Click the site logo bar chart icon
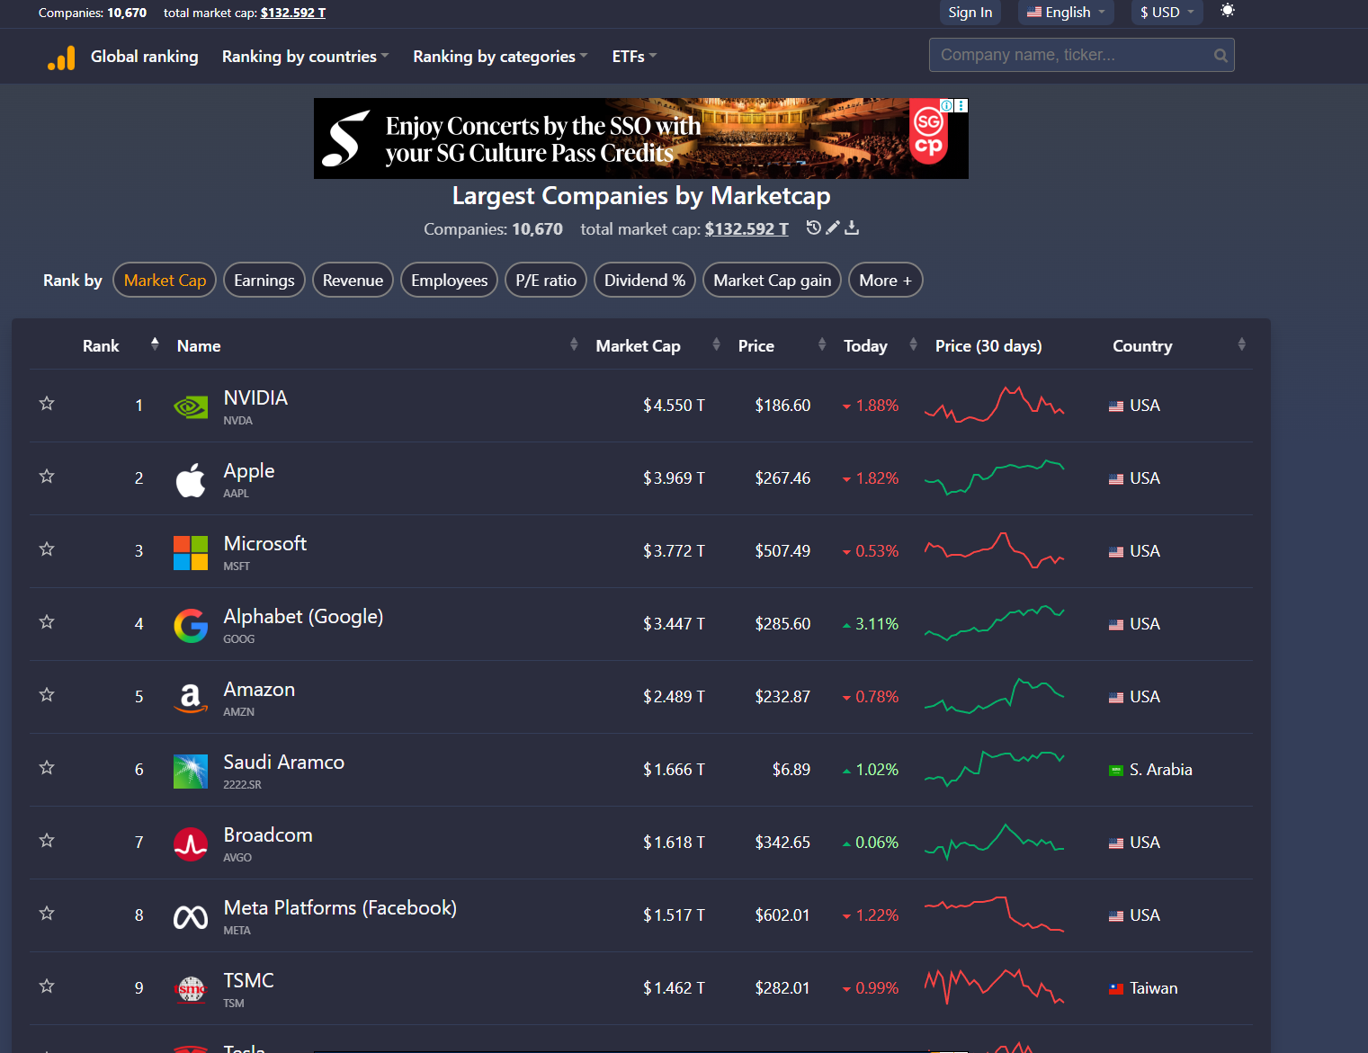The image size is (1368, 1053). click(61, 58)
